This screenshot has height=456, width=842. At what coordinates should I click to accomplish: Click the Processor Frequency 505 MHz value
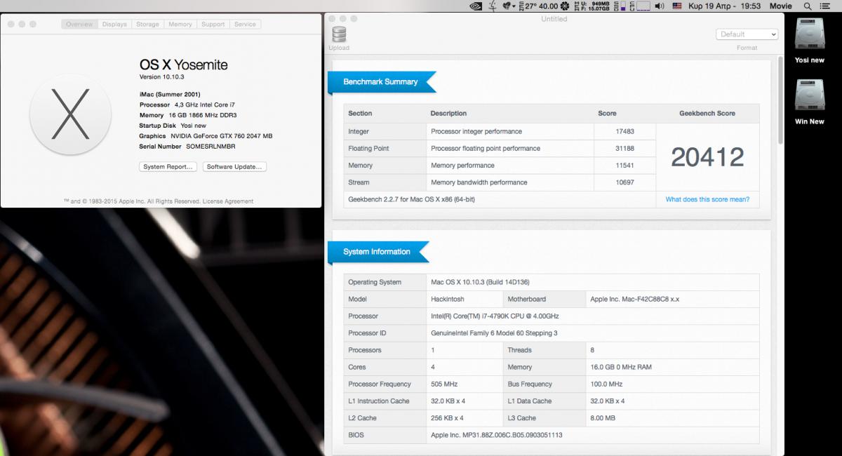(x=444, y=384)
